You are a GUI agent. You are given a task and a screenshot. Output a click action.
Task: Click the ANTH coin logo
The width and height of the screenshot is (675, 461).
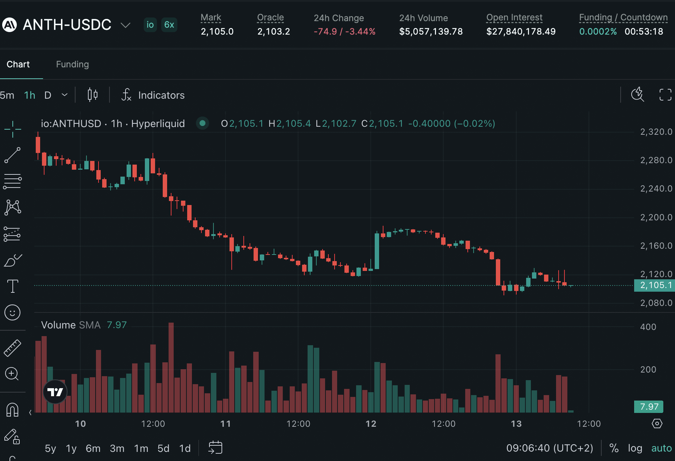[9, 25]
